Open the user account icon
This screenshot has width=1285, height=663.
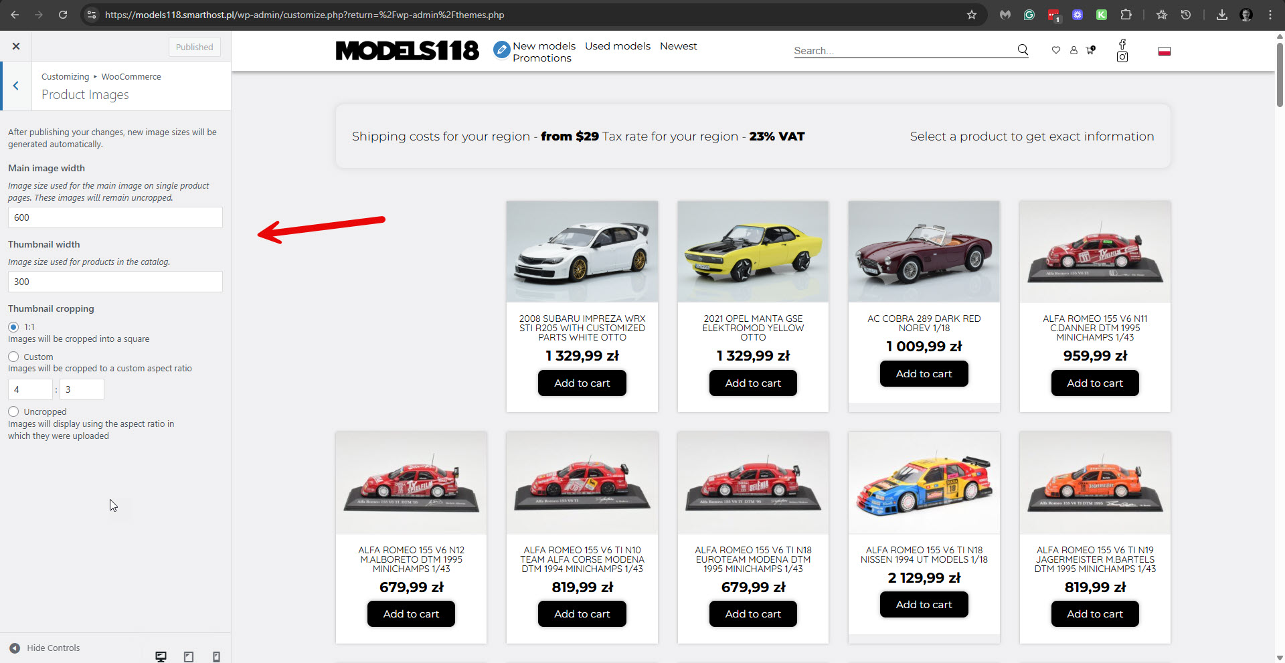[x=1074, y=50]
